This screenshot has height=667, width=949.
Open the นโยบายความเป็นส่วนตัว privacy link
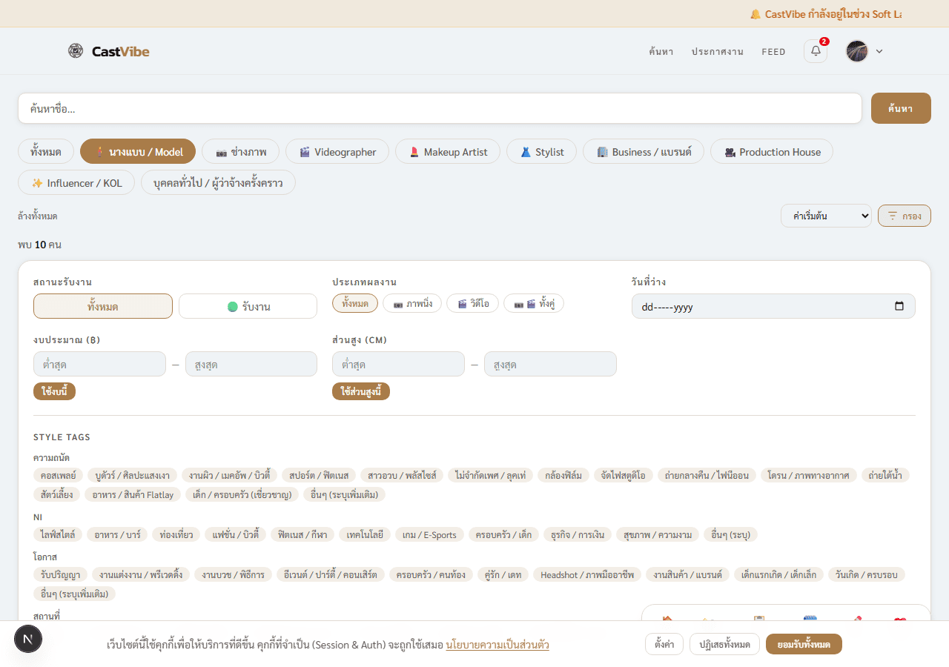497,644
